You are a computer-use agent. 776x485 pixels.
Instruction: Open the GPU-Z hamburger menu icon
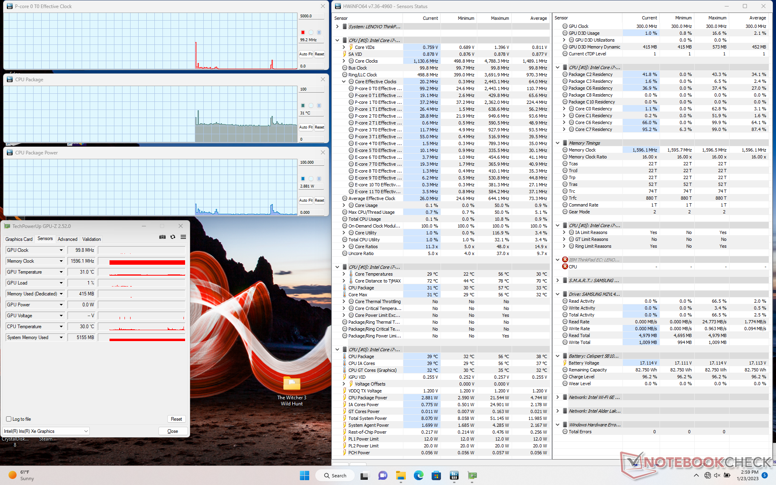(183, 237)
